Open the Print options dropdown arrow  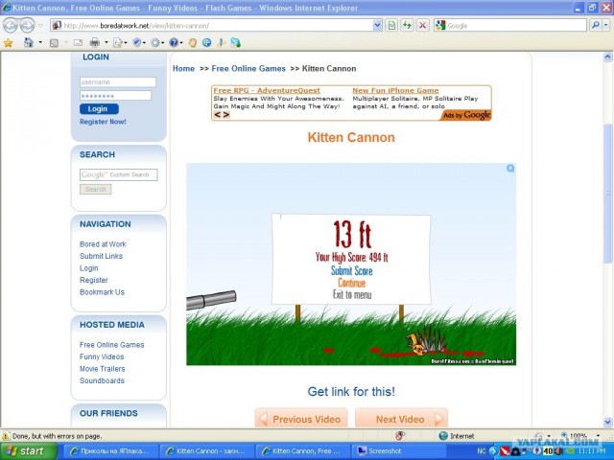(106, 42)
